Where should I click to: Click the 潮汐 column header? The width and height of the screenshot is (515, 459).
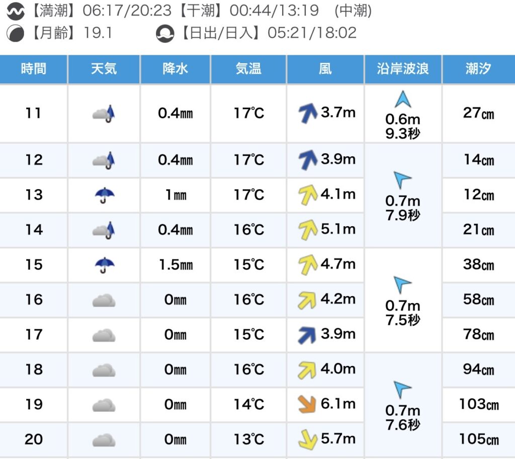(x=478, y=69)
